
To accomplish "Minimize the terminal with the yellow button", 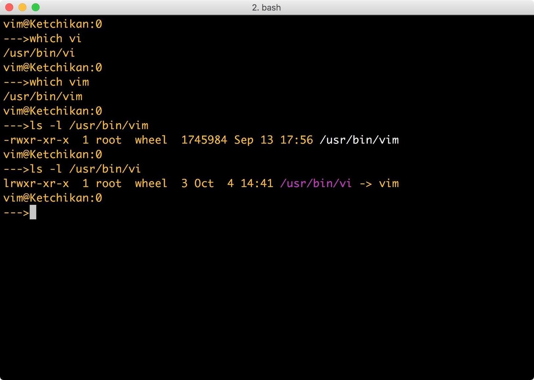I will coord(22,7).
